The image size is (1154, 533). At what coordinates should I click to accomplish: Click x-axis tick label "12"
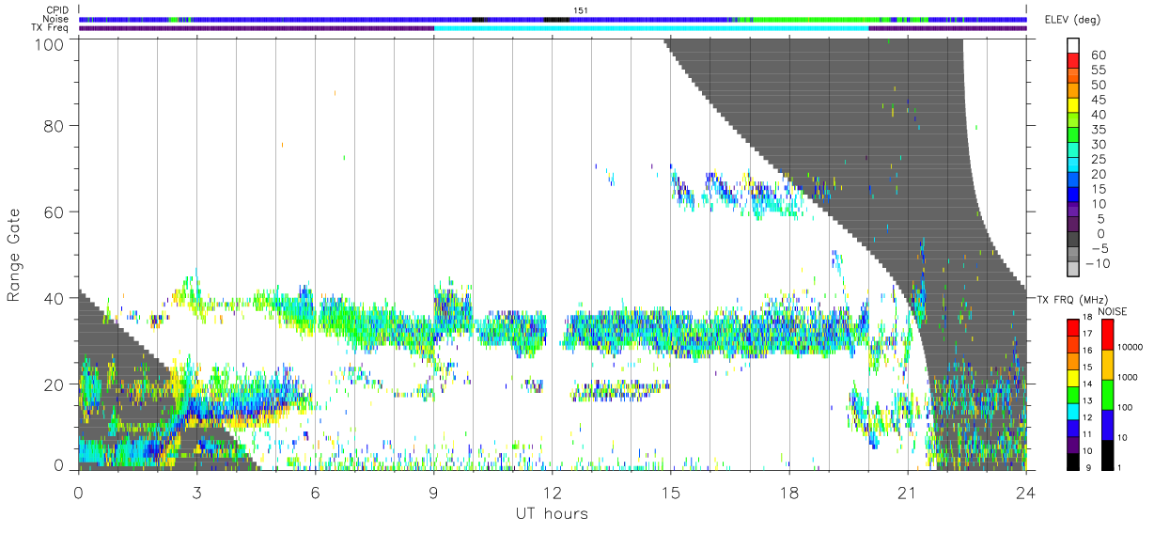[553, 492]
